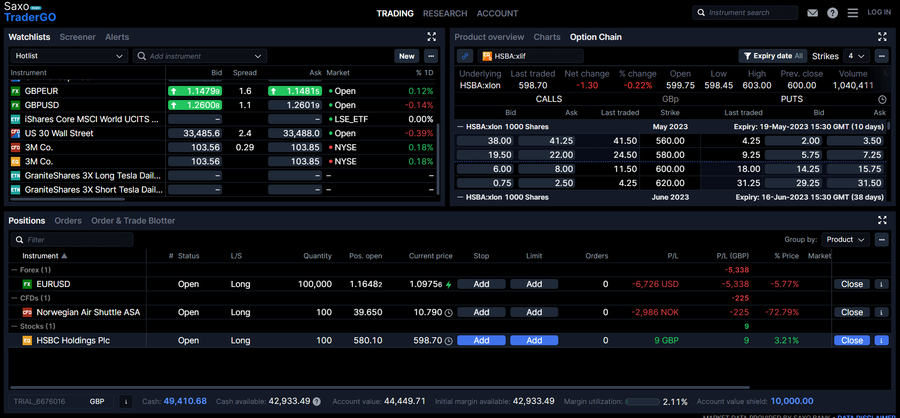Open the Charts tab

click(547, 37)
